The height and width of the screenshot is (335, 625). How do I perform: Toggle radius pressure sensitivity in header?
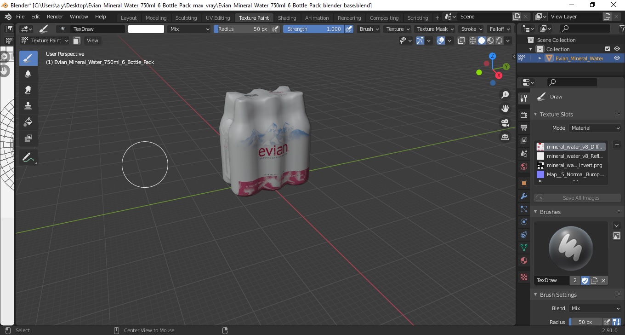275,29
